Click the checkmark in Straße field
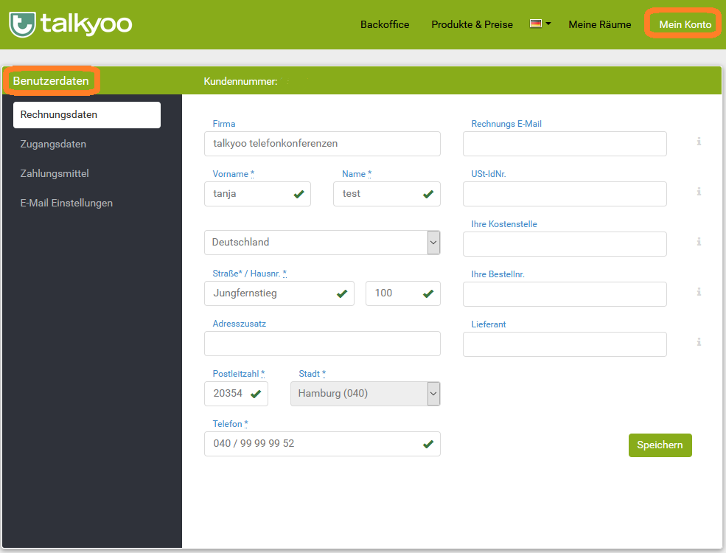Screen dimensions: 726x553 (342, 293)
